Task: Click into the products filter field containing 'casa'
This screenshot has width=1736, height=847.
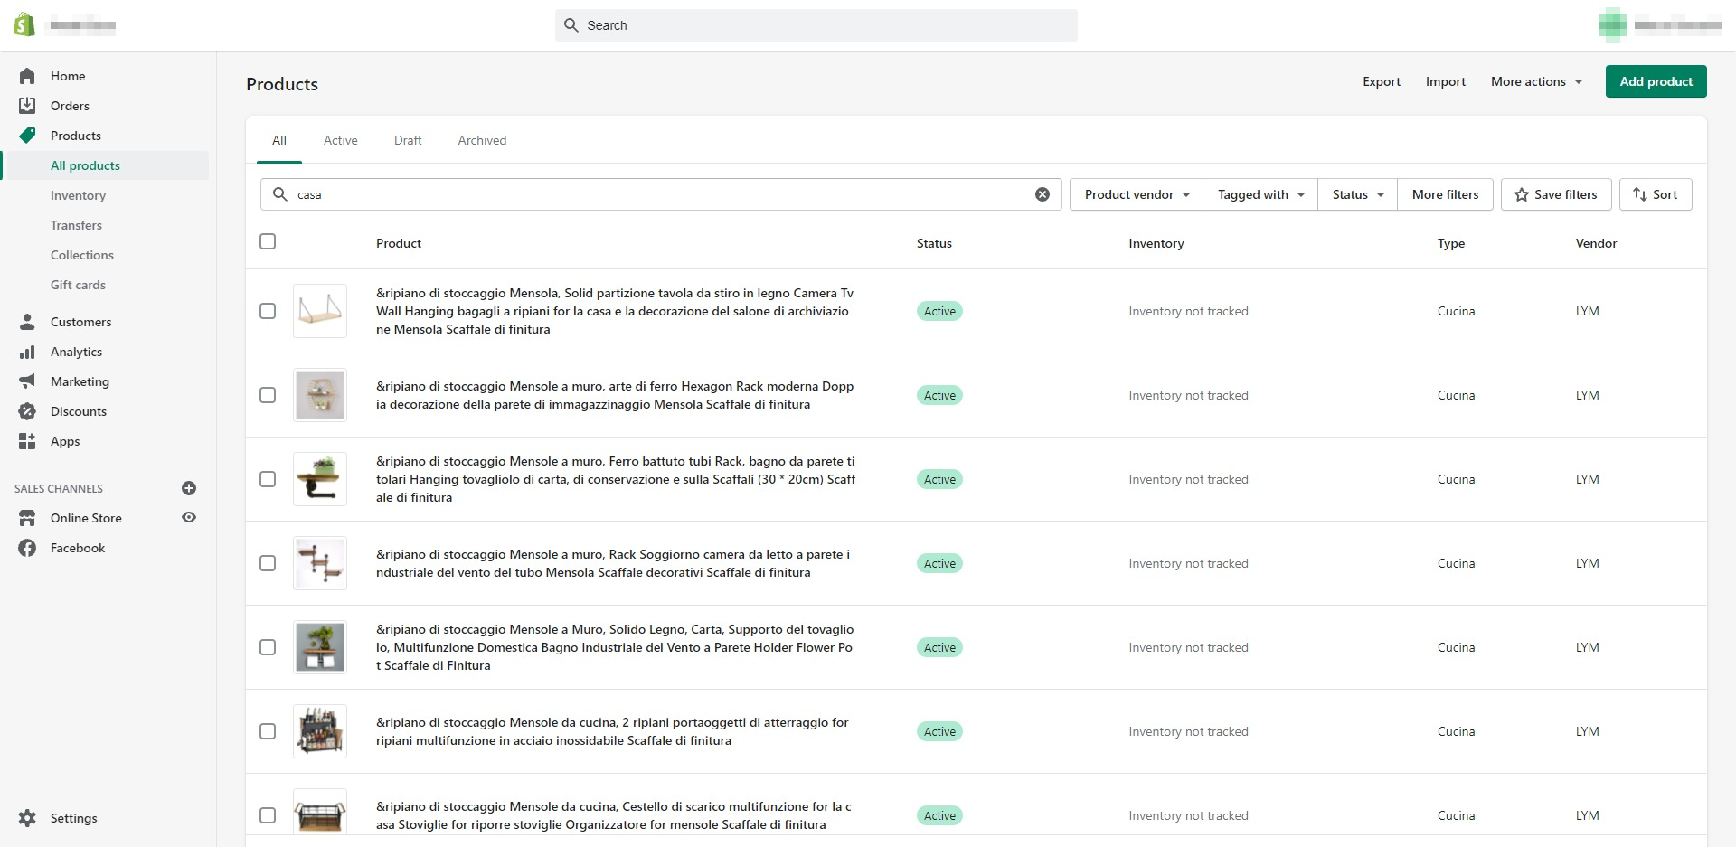Action: click(661, 194)
